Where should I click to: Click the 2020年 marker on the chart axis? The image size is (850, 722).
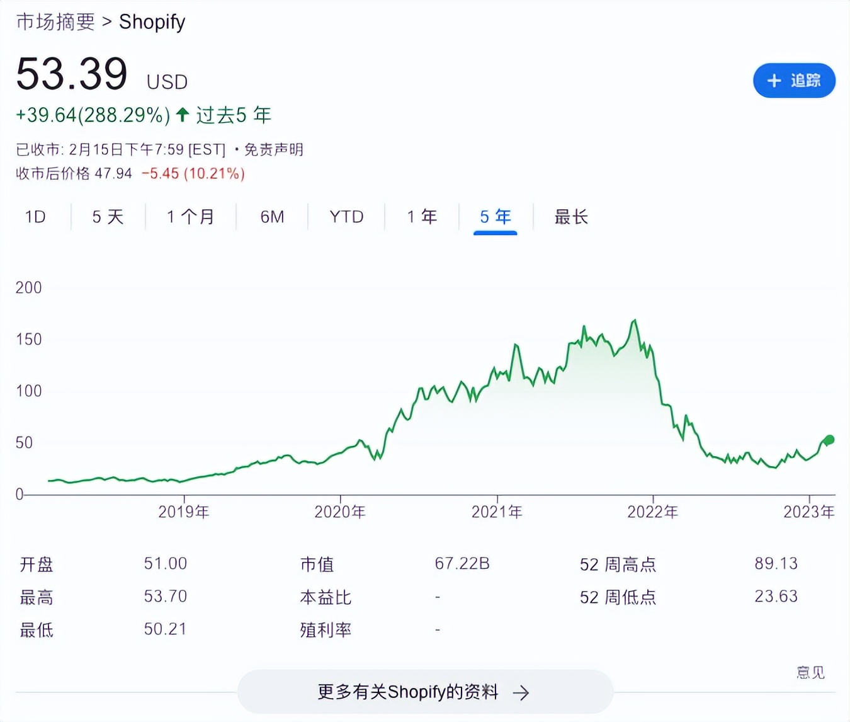tap(340, 512)
